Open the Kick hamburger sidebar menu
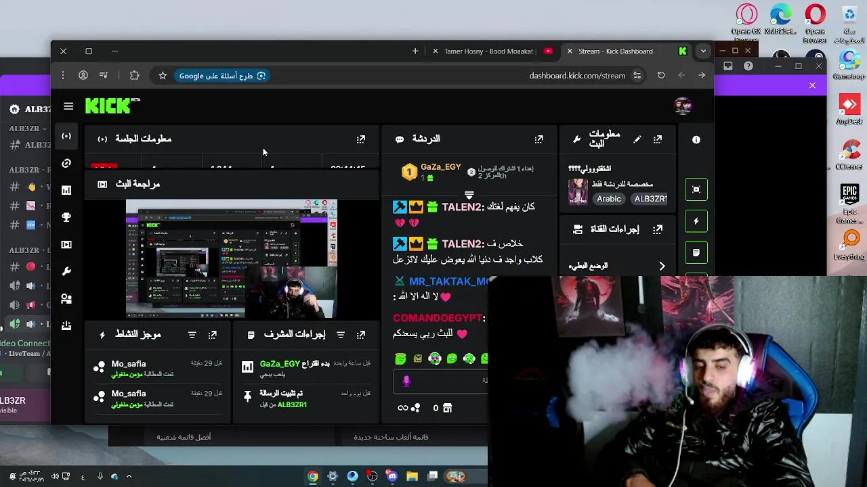 click(x=68, y=106)
